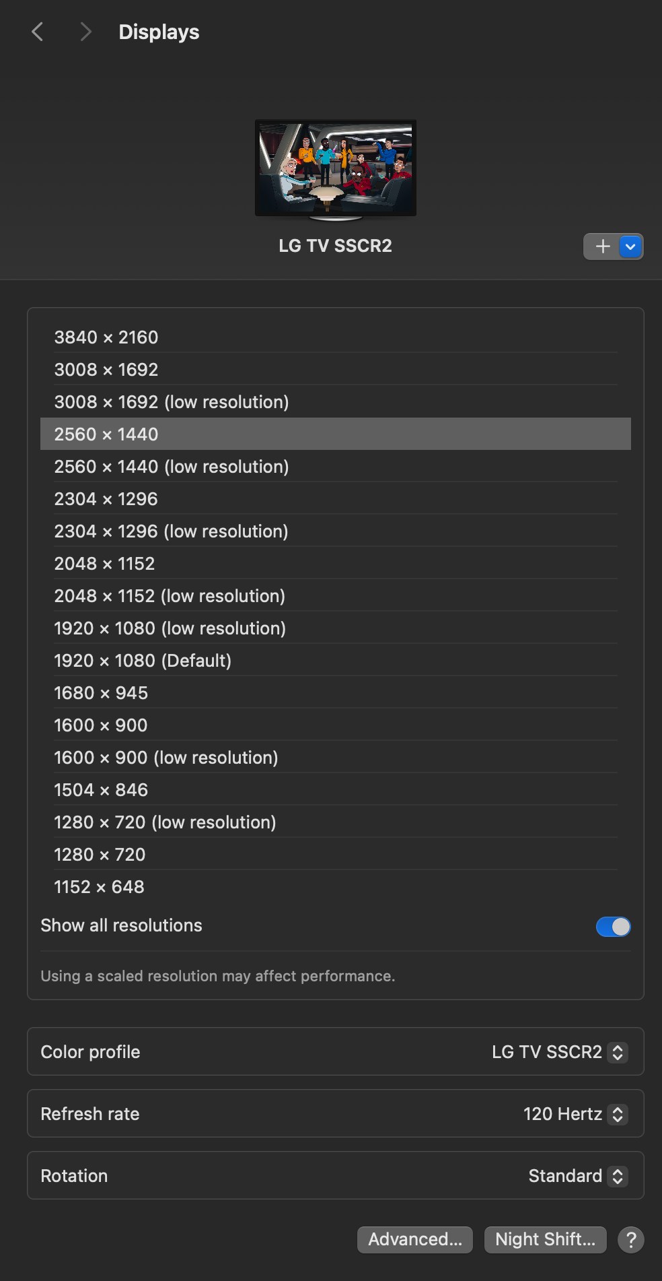Open the help question mark button
This screenshot has width=662, height=1281.
tap(631, 1239)
